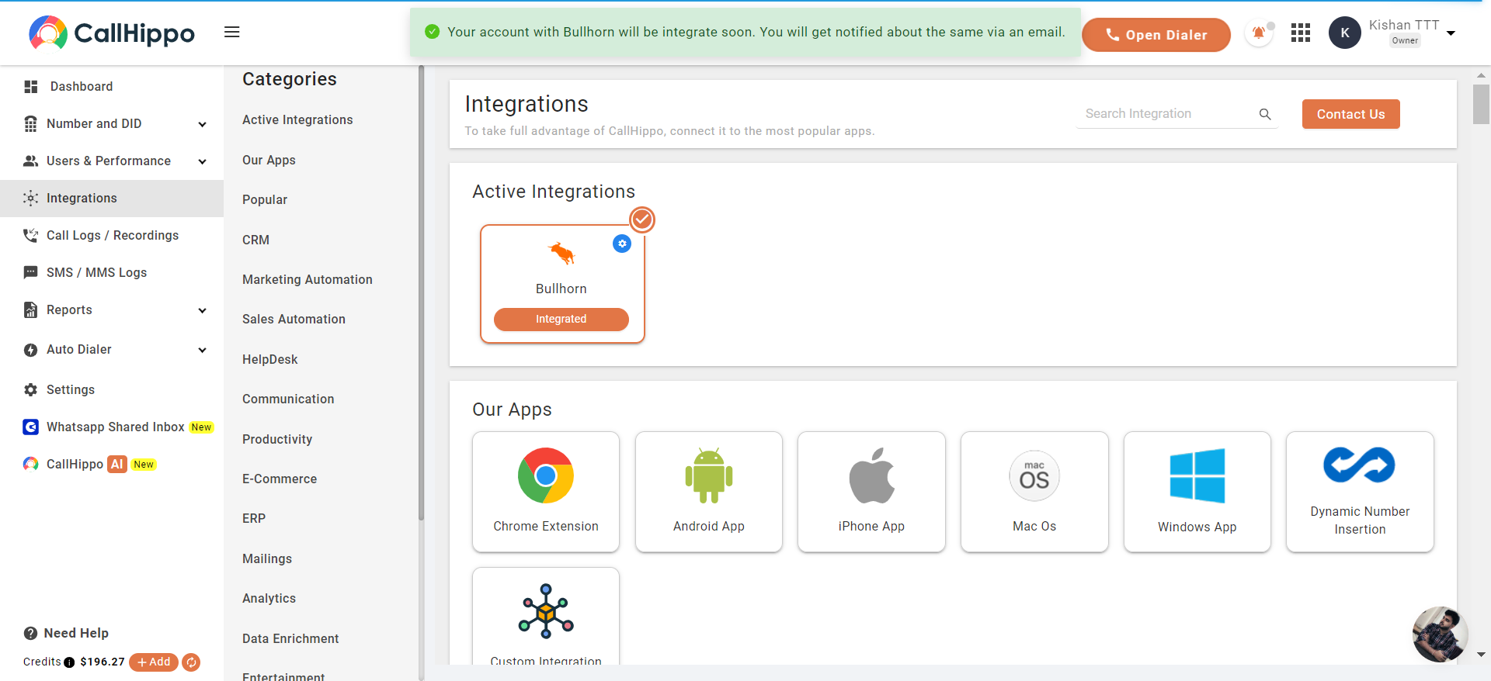Viewport: 1491px width, 681px height.
Task: Select the CRM category
Action: click(x=255, y=240)
